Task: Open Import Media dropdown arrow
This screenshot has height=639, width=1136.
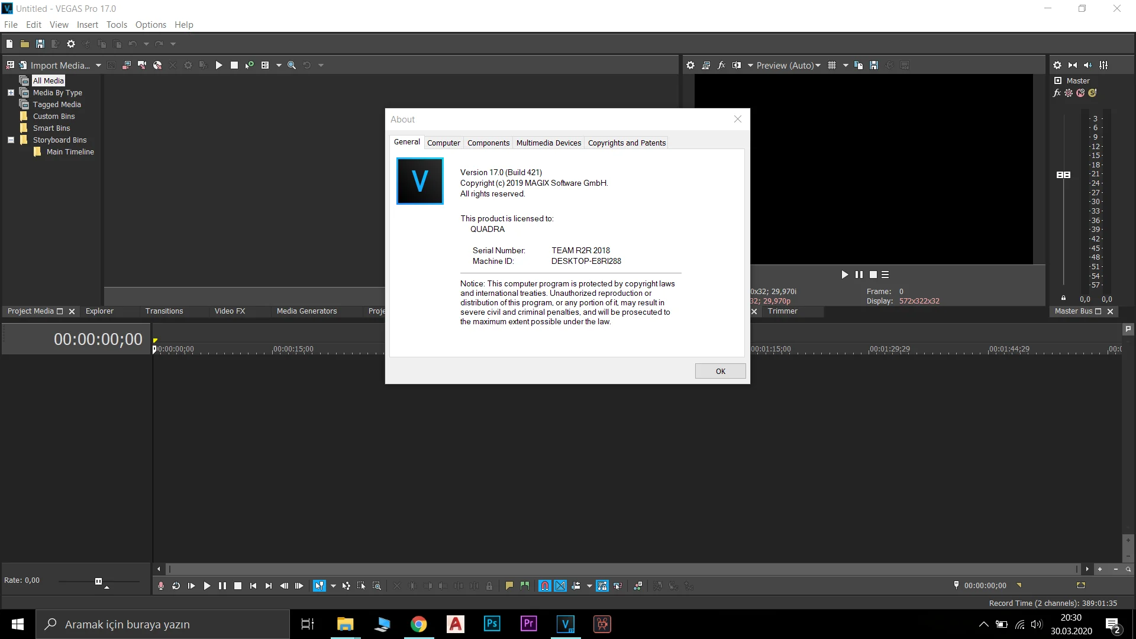Action: pos(98,65)
